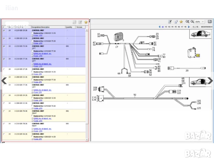
Task: Click the small expander arrows below parts list
Action: click(3, 142)
